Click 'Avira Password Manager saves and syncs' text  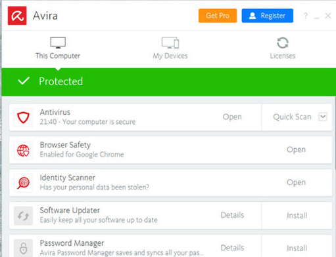[122, 252]
